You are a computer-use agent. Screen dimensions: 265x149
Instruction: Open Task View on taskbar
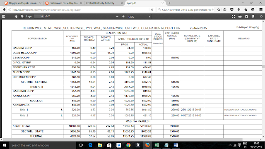click(x=81, y=145)
